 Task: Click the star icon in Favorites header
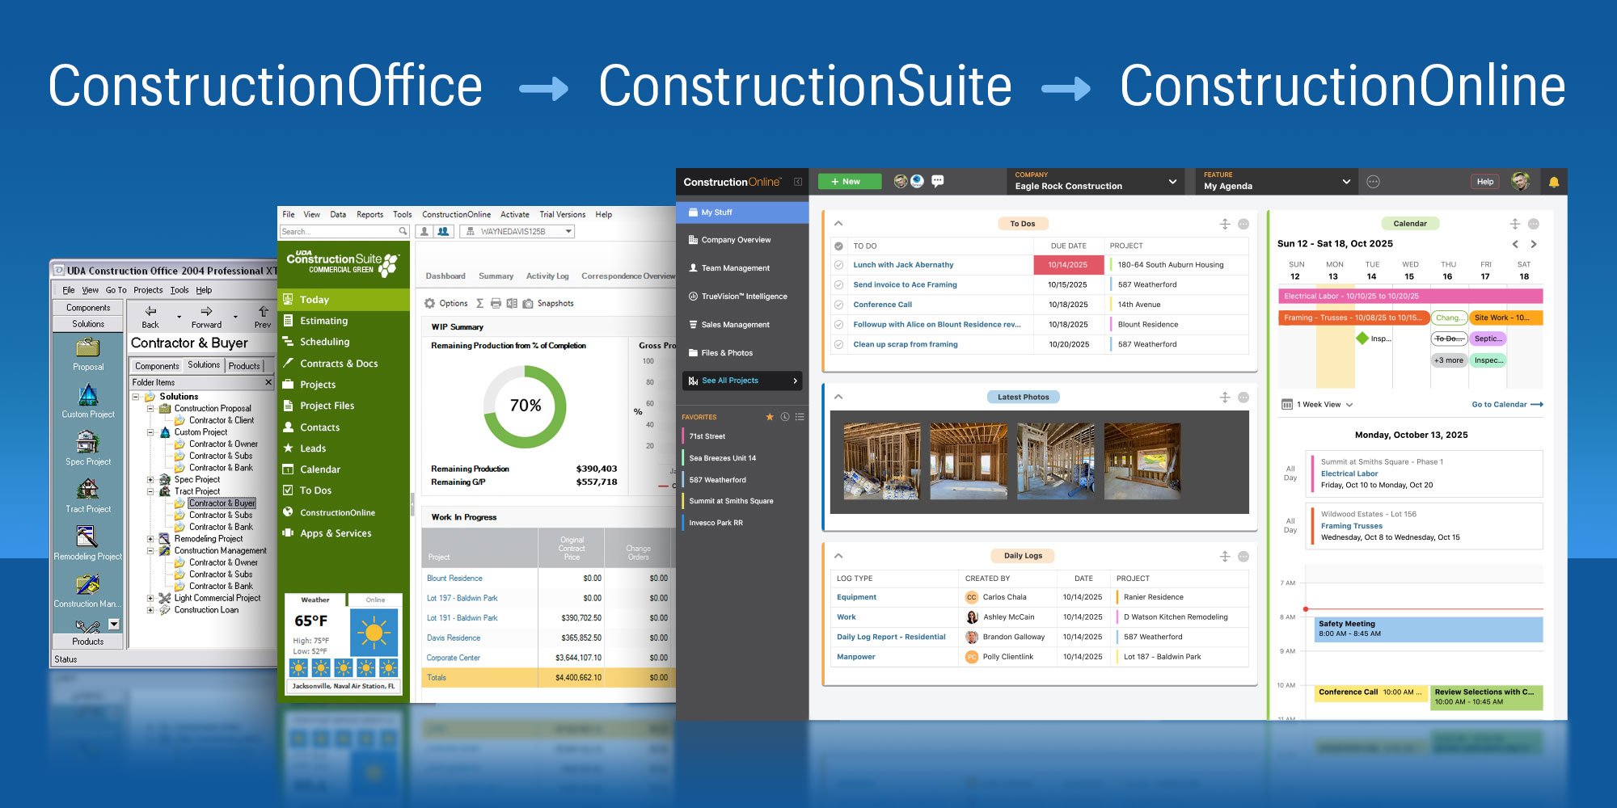point(770,417)
